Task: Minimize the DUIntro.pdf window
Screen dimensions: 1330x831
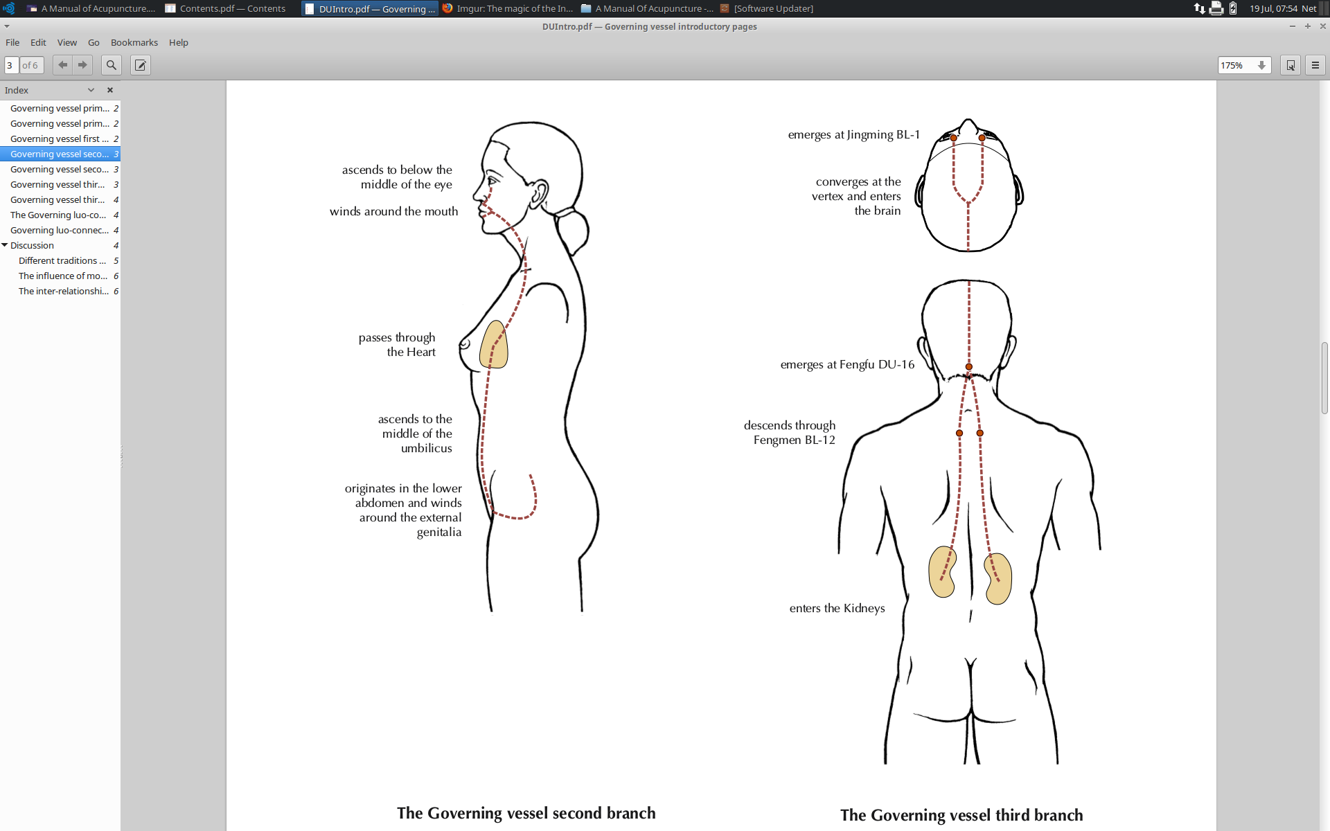Action: pyautogui.click(x=1292, y=26)
